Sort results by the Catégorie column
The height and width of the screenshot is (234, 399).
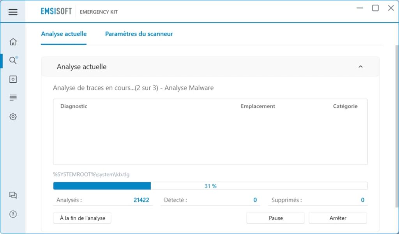pos(345,106)
